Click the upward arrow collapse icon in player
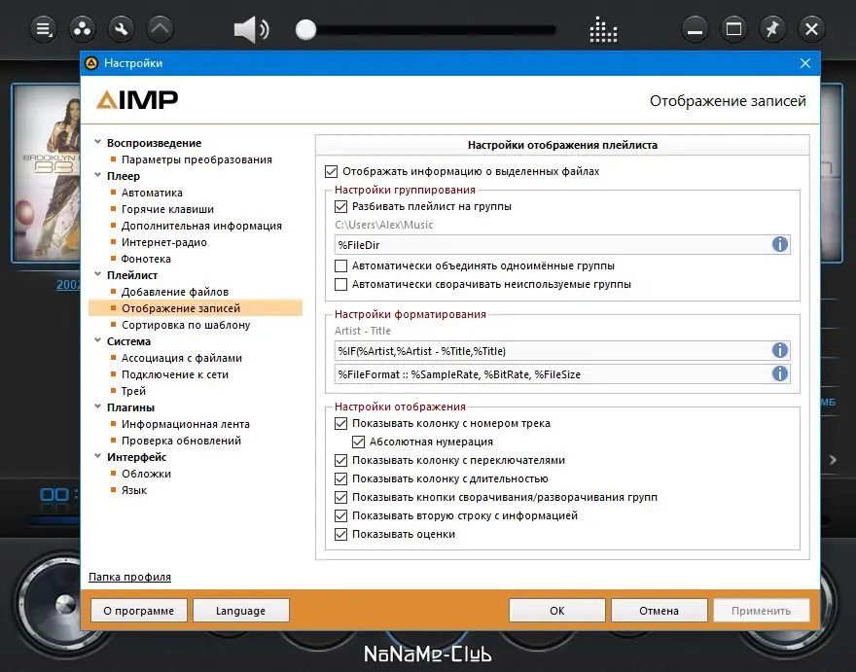 tap(160, 28)
